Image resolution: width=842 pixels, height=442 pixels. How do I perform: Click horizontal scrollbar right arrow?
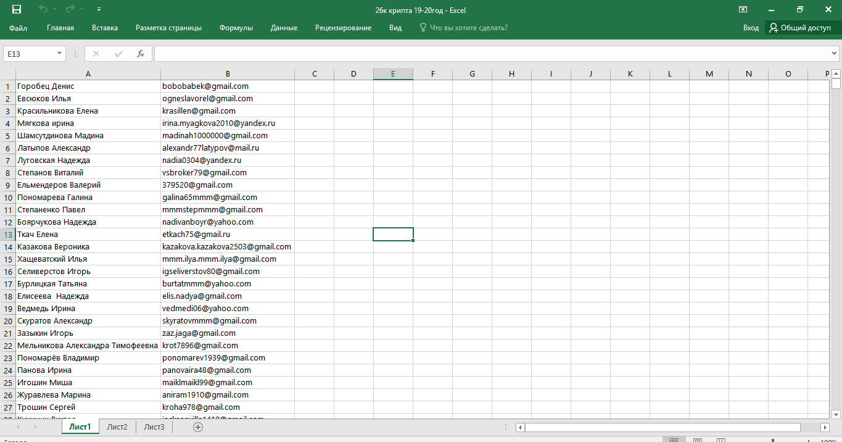(x=825, y=427)
